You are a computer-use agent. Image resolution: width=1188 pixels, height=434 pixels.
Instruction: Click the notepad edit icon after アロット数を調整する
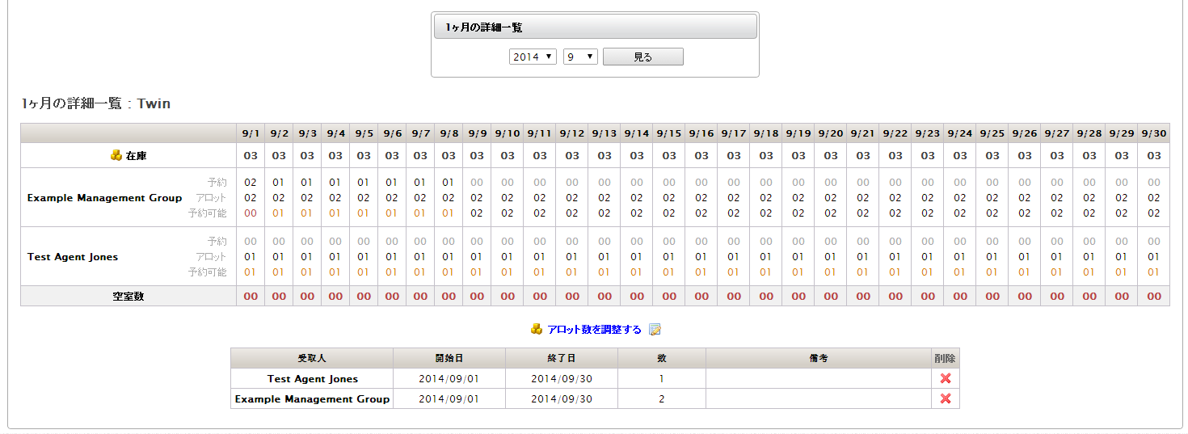[x=655, y=330]
